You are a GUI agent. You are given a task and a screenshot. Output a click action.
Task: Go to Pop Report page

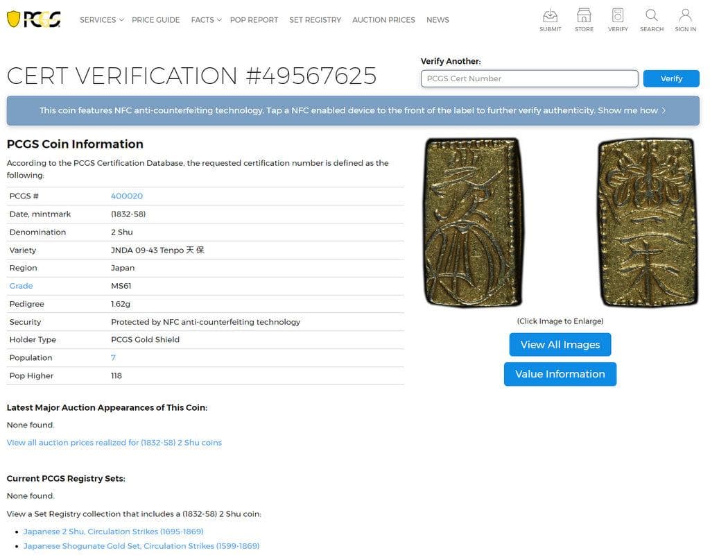254,20
